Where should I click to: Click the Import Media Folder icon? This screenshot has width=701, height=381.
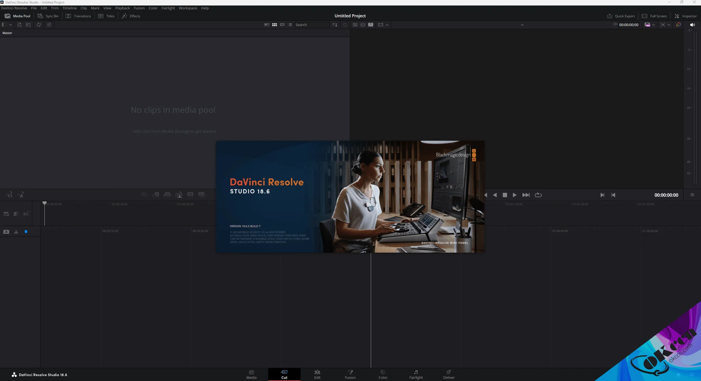pos(28,25)
